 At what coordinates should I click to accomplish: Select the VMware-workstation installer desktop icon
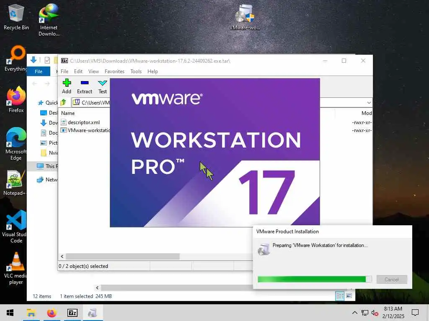(x=245, y=17)
